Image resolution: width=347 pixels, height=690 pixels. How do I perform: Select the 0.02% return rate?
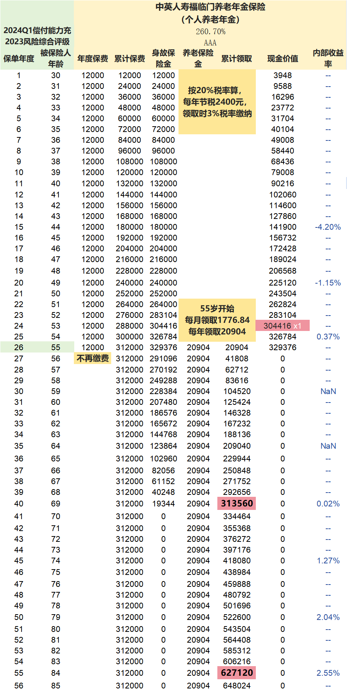click(x=328, y=504)
